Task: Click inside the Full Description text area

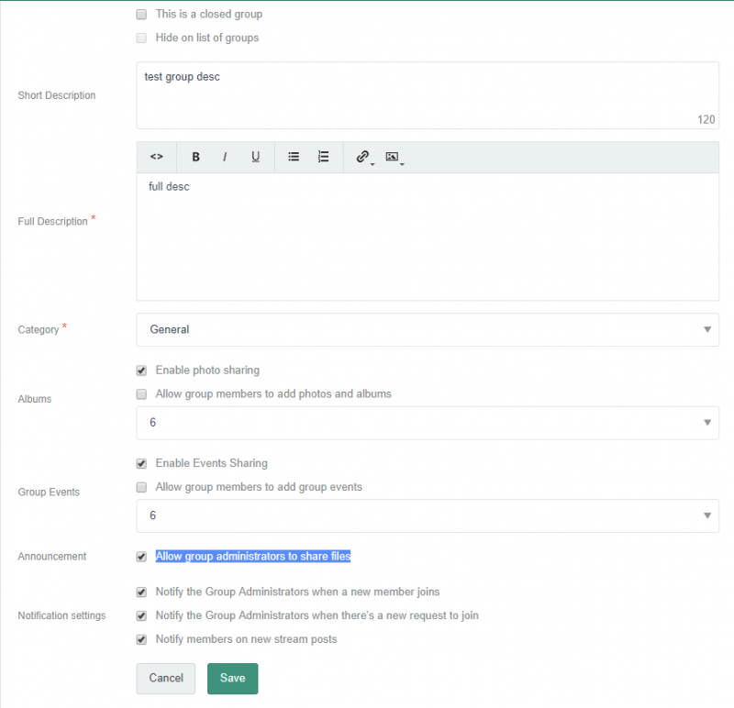Action: coord(428,237)
